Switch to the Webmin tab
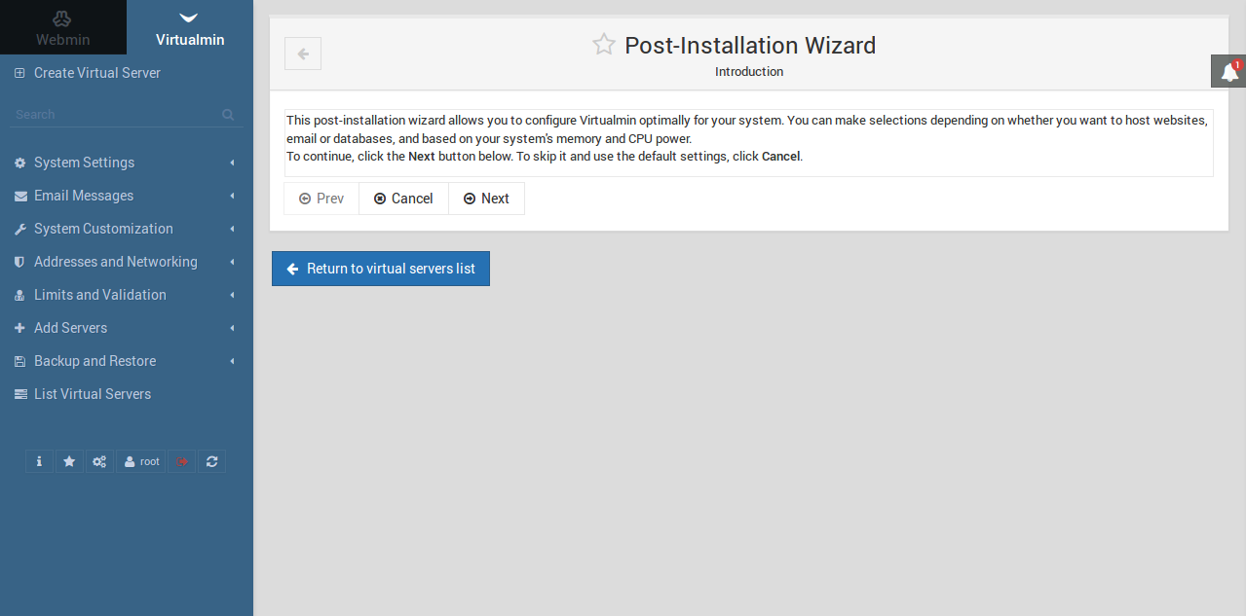This screenshot has width=1246, height=616. pyautogui.click(x=62, y=27)
